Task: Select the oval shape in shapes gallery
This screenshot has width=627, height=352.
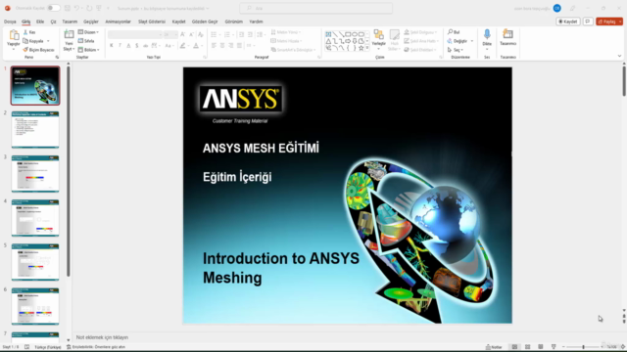Action: (x=355, y=35)
